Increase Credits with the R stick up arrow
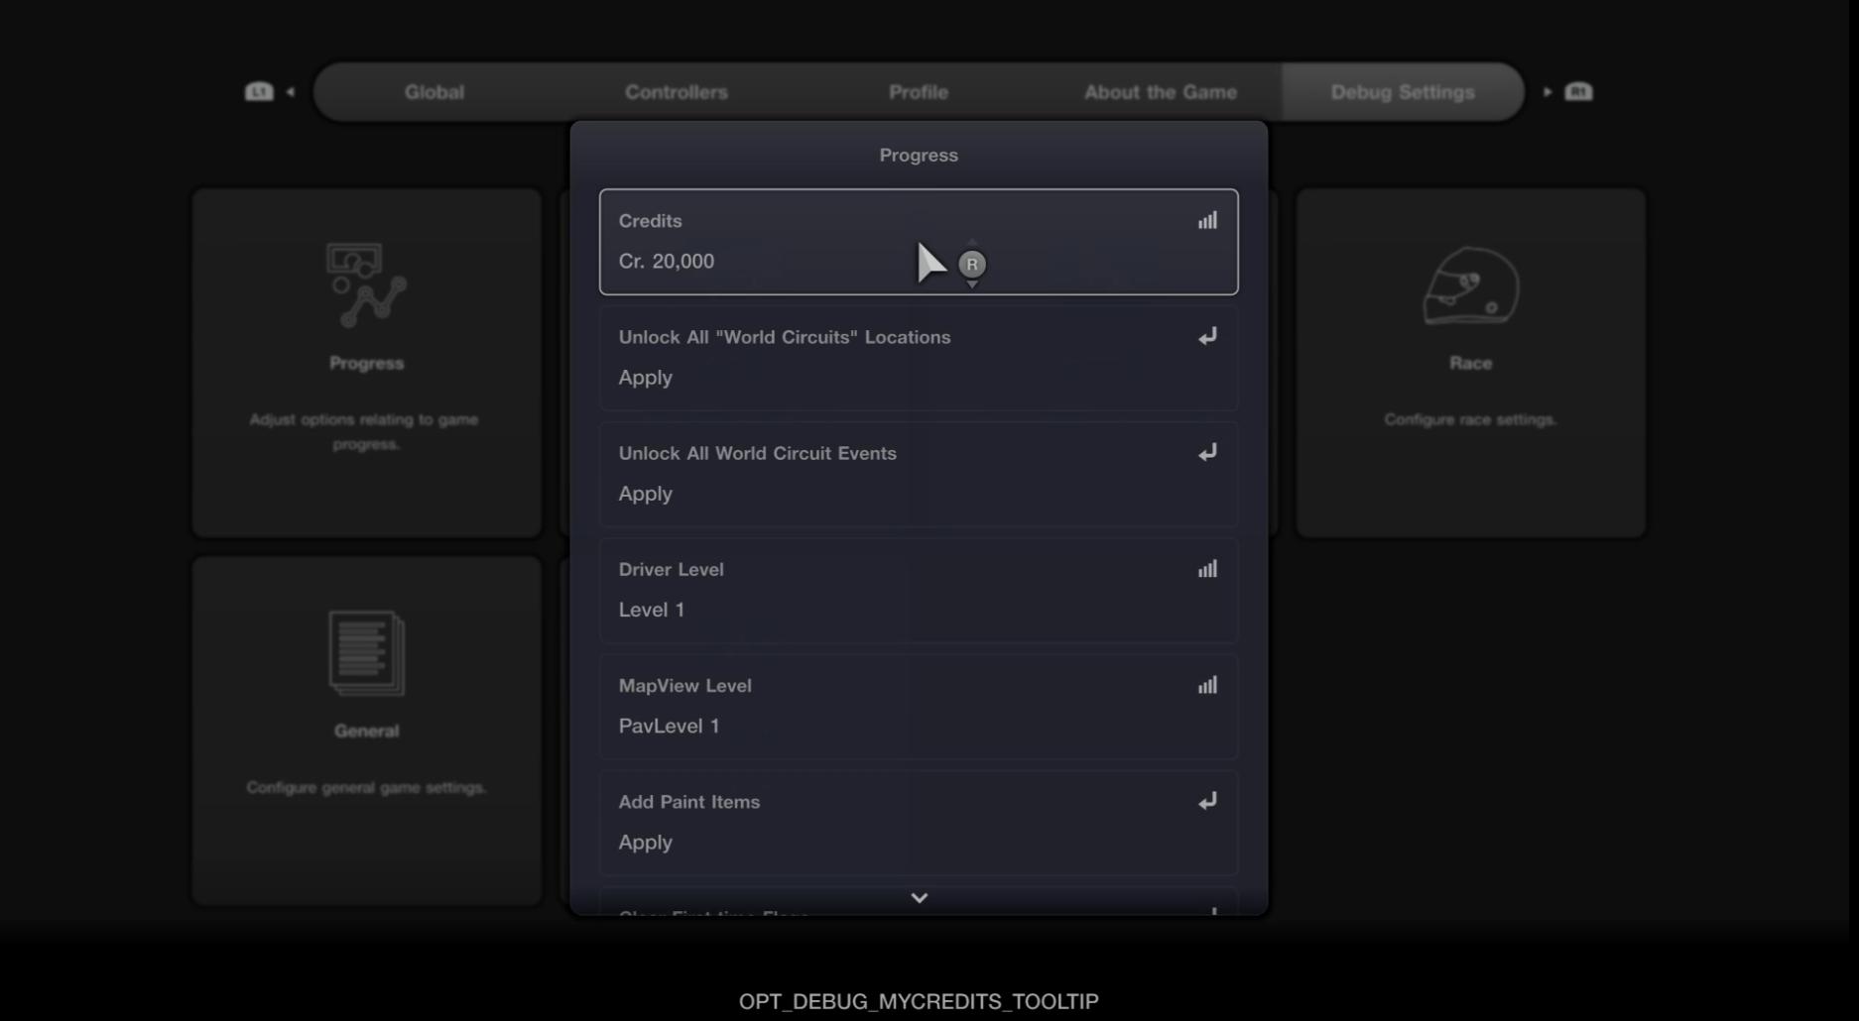 coord(972,242)
